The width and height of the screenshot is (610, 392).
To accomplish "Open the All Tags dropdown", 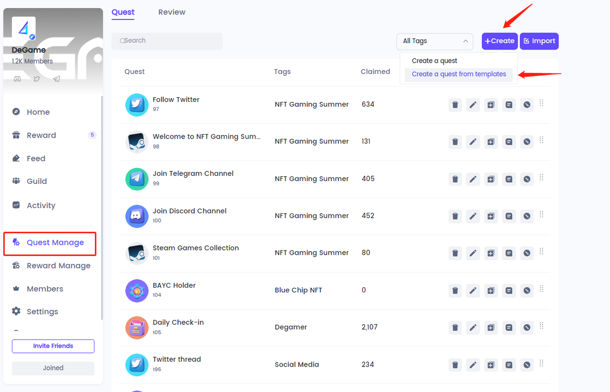I will click(435, 41).
